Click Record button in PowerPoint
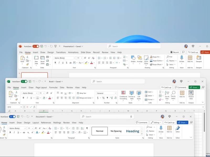The width and height of the screenshot is (210, 157). pyautogui.click(x=174, y=52)
